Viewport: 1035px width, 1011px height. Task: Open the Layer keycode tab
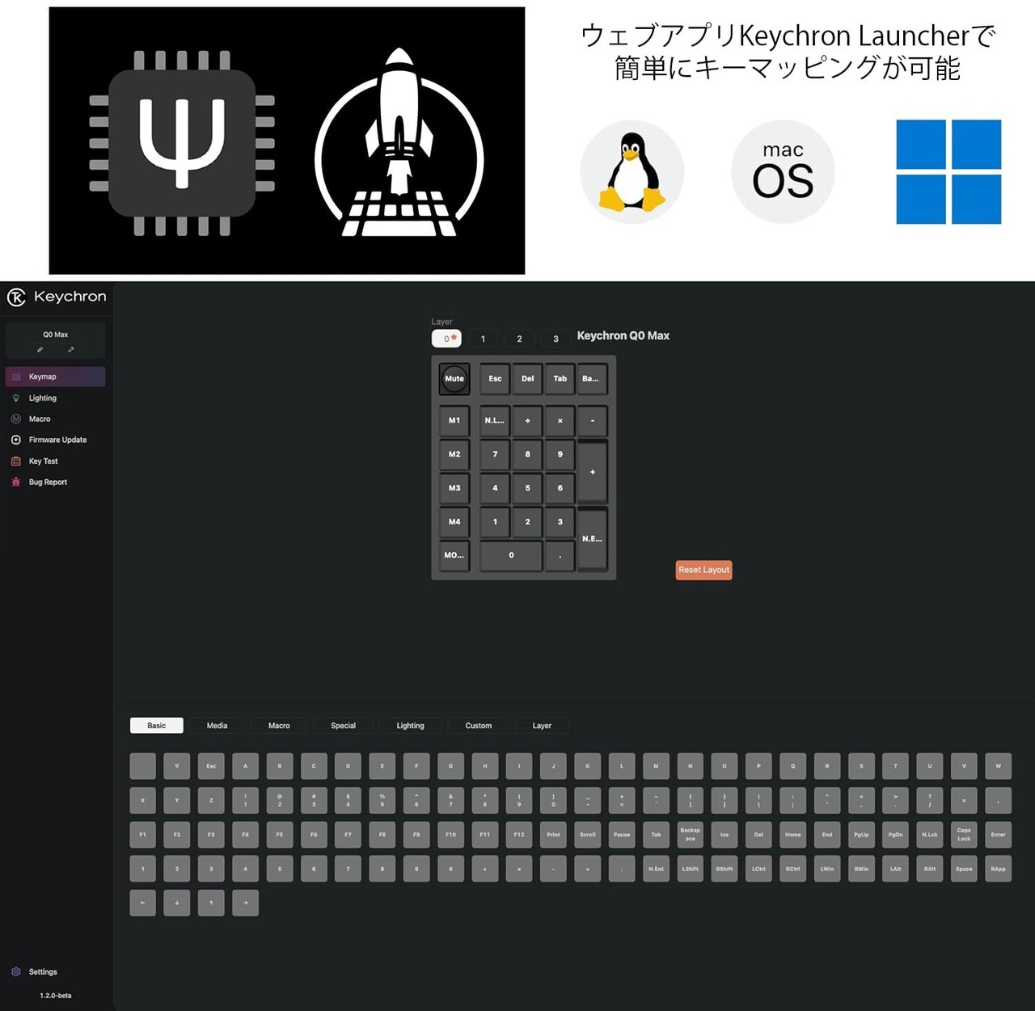pyautogui.click(x=542, y=726)
